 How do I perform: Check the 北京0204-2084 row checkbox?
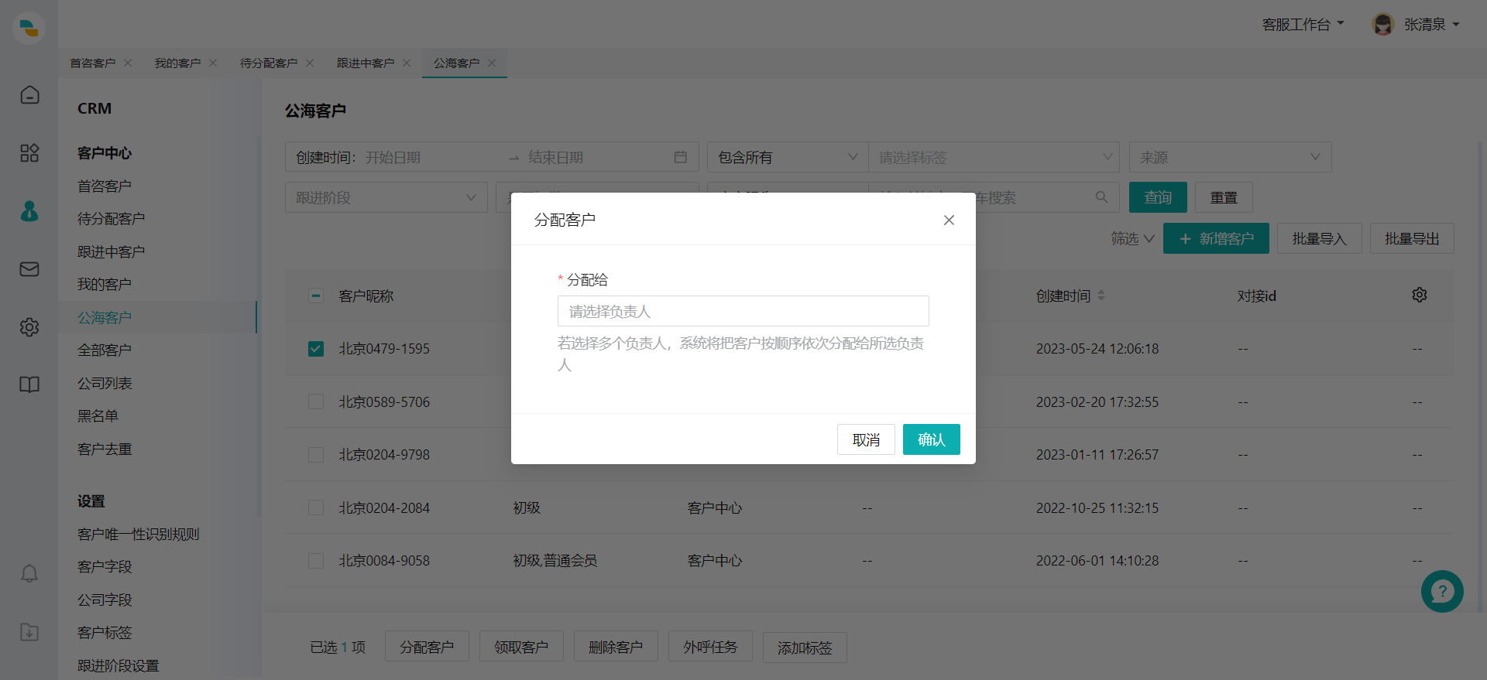(316, 507)
